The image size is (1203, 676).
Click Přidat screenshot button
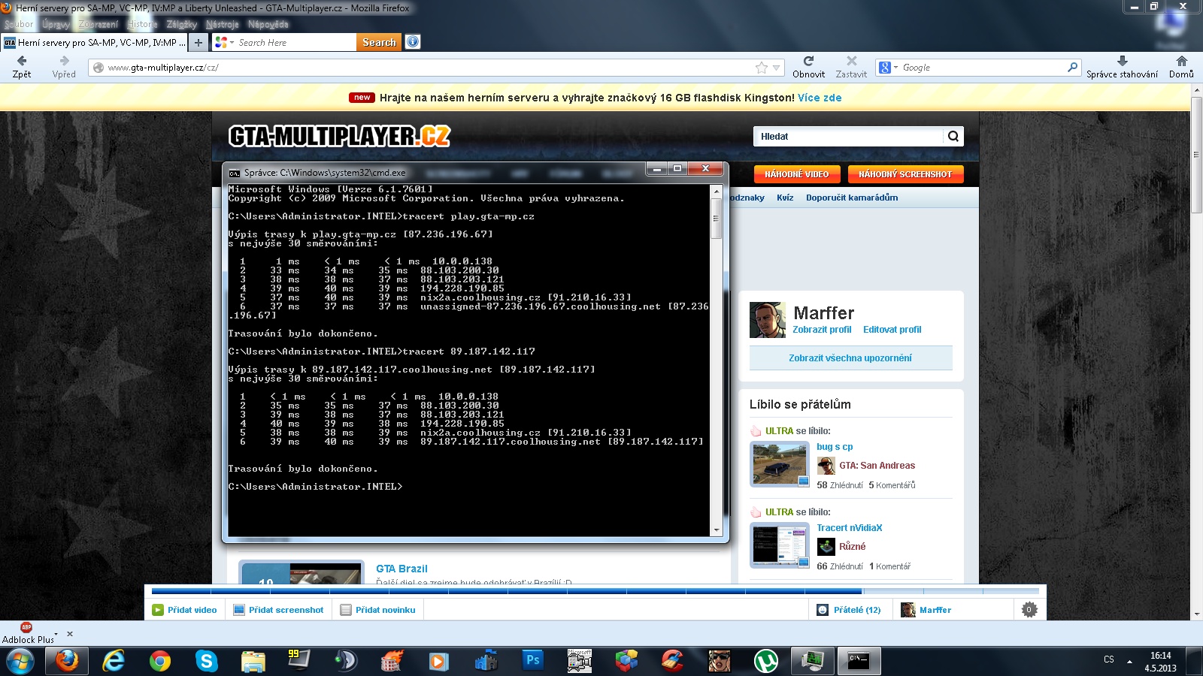coord(278,610)
